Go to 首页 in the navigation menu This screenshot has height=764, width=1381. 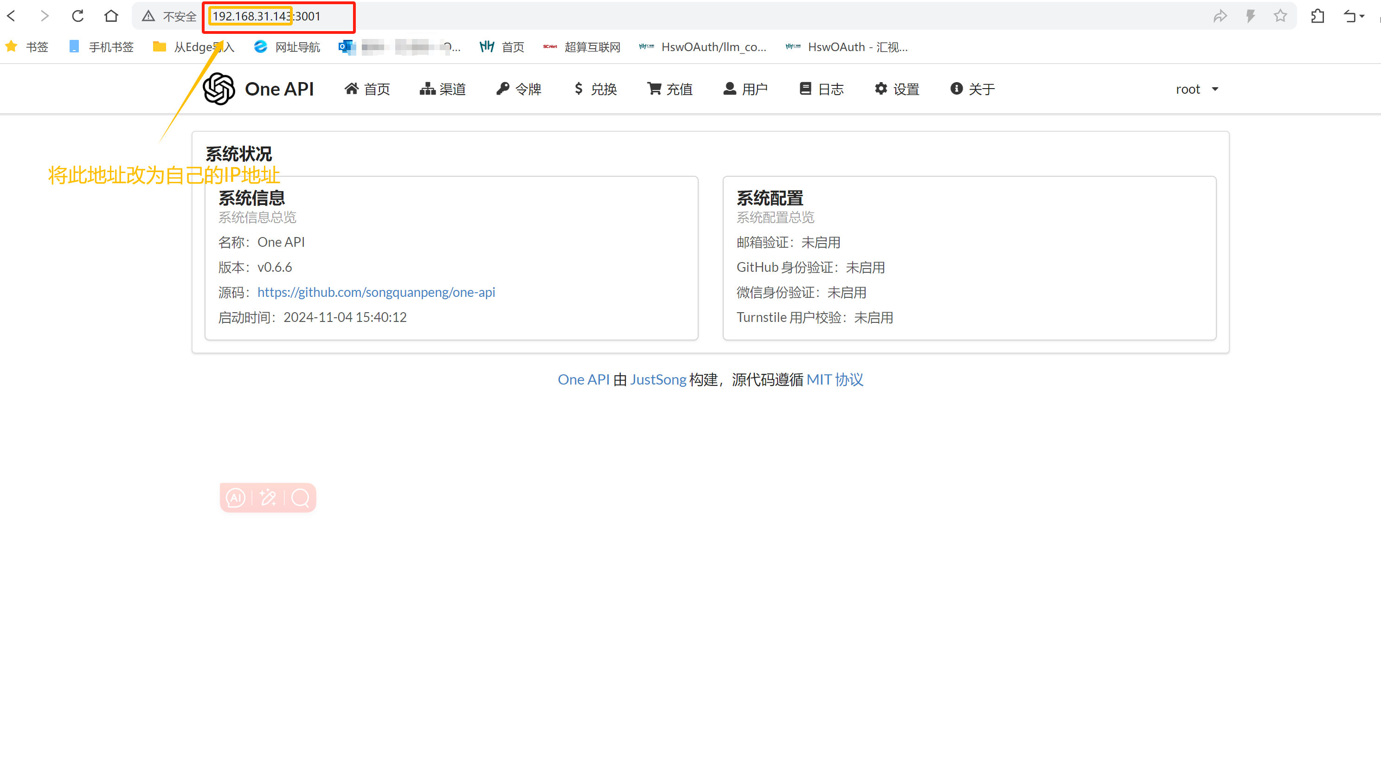367,89
